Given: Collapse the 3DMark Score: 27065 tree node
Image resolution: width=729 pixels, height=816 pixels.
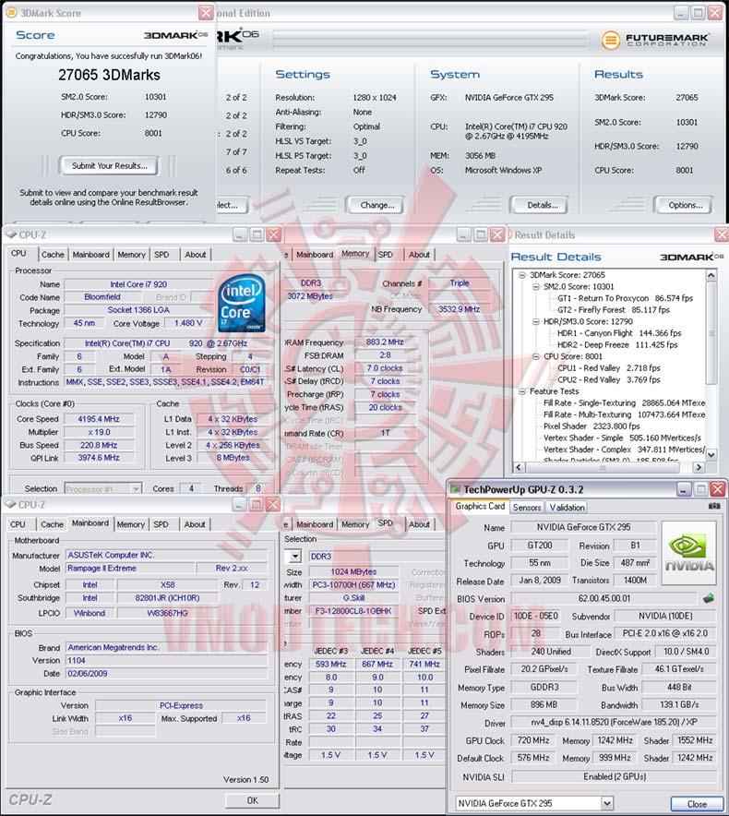Looking at the screenshot, I should [x=522, y=275].
